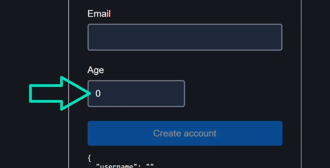Viewport: 330px width, 168px height.
Task: Click the Age input's zero digit
Action: point(98,94)
